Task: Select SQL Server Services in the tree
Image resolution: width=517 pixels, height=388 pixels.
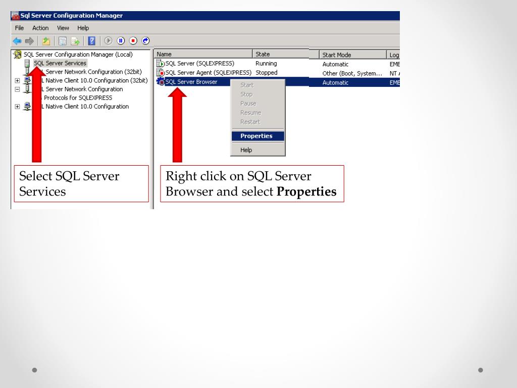Action: coord(60,63)
